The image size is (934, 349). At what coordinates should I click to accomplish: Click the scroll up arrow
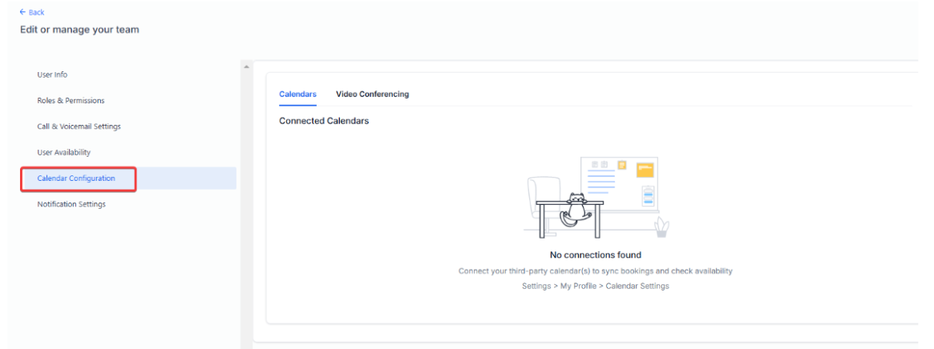(246, 66)
